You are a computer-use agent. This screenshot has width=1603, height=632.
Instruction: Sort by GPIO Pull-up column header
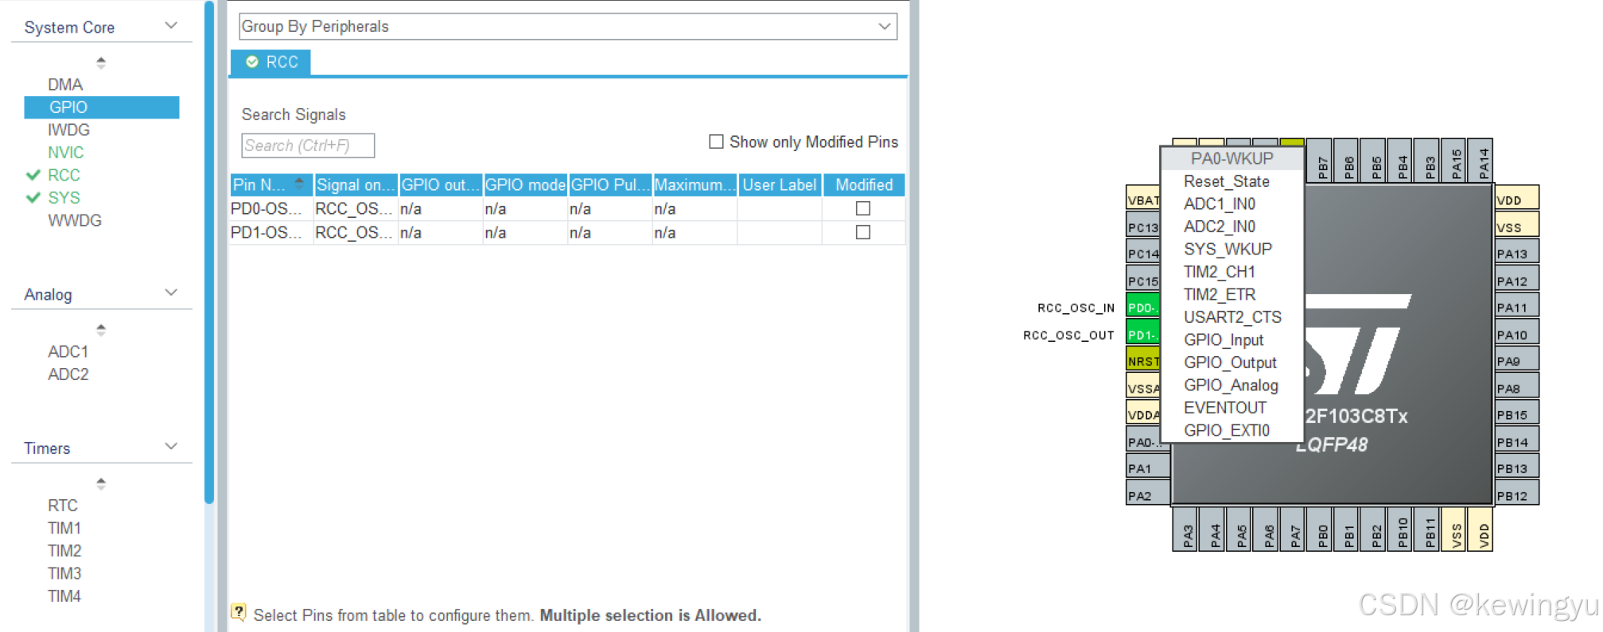pyautogui.click(x=610, y=184)
